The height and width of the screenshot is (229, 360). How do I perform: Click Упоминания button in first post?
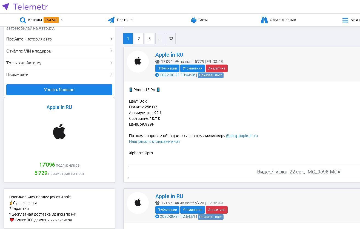[193, 68]
